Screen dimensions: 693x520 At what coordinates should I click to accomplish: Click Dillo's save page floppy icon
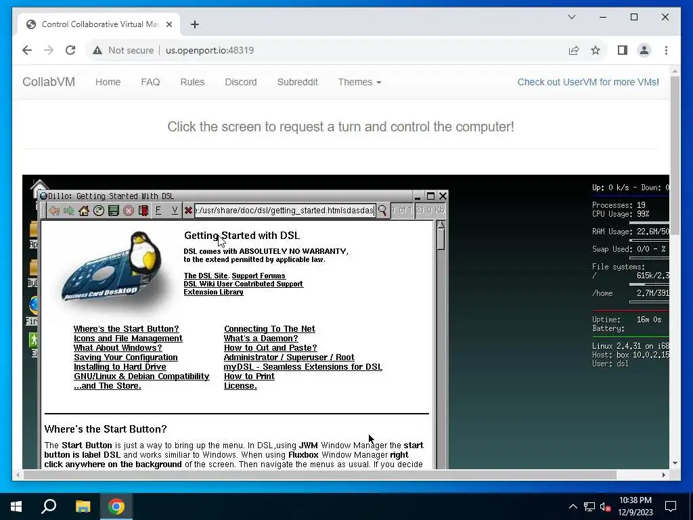114,211
